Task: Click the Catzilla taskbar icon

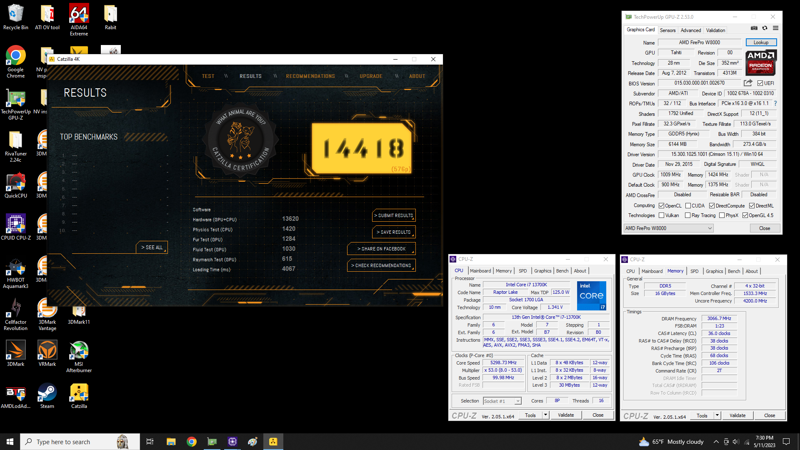Action: tap(273, 442)
